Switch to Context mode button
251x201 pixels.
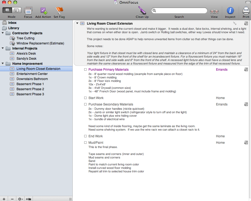tap(16, 10)
